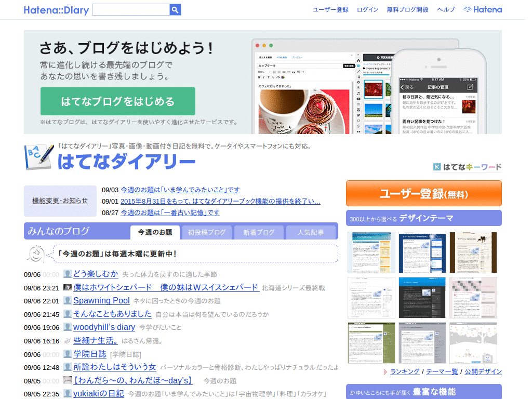Open the 初投稿ブログ tab

pos(206,232)
